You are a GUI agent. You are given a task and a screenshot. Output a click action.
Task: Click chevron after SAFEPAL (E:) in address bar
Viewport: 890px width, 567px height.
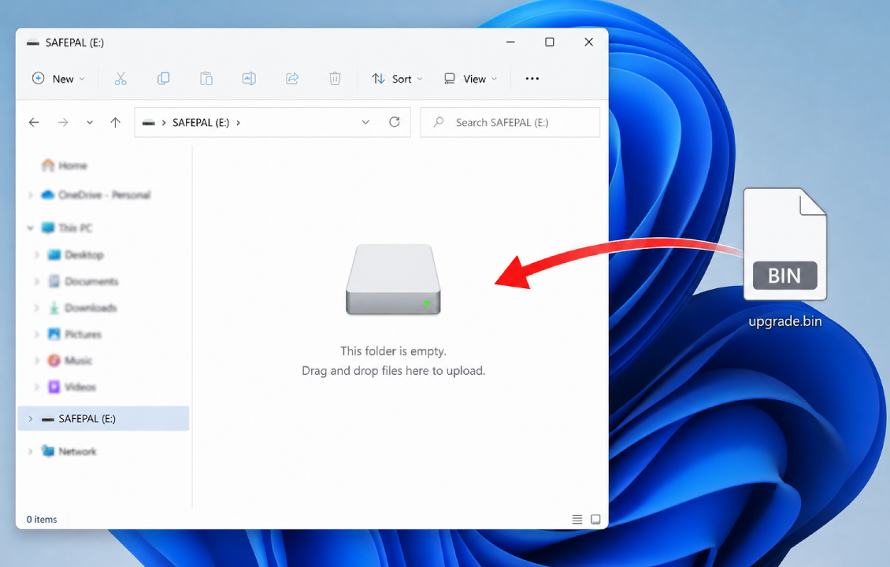[239, 123]
